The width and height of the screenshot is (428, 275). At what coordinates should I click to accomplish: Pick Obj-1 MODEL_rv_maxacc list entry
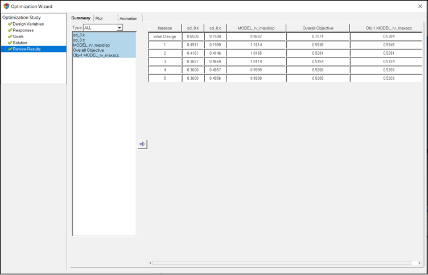tap(96, 55)
